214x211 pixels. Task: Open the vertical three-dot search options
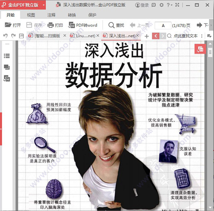point(202,36)
